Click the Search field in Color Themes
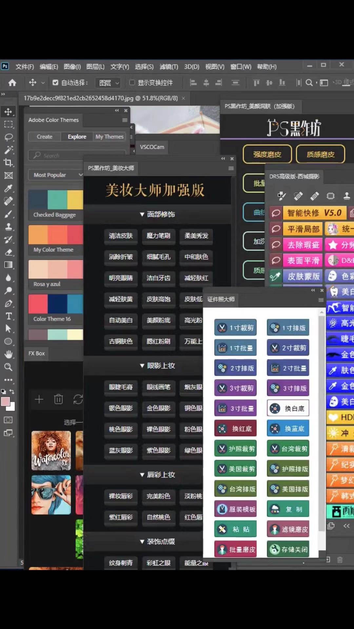This screenshot has width=354, height=629. click(x=77, y=155)
